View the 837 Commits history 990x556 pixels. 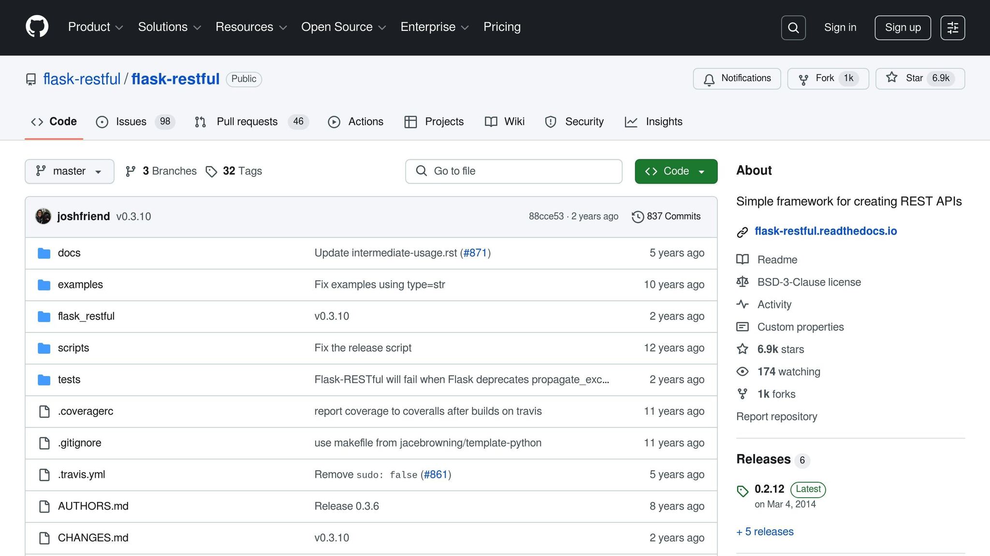click(666, 217)
